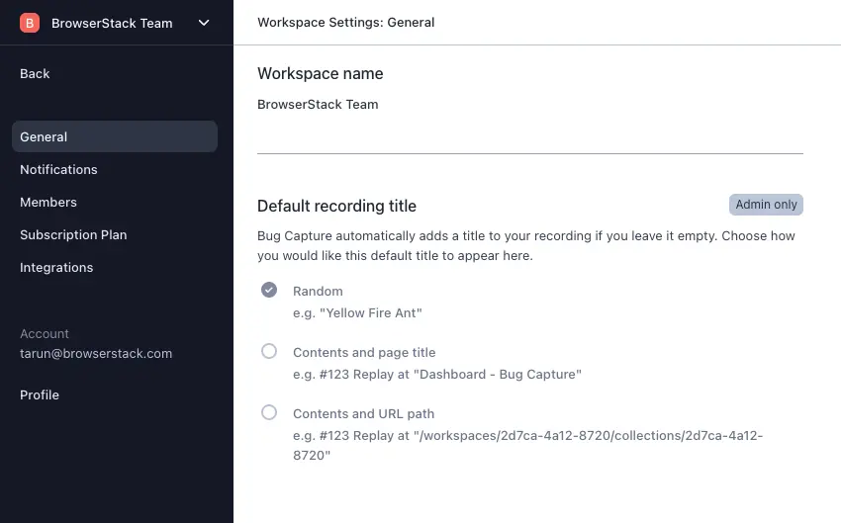Screen dimensions: 841x523
Task: Select the General settings tab
Action: 114,137
